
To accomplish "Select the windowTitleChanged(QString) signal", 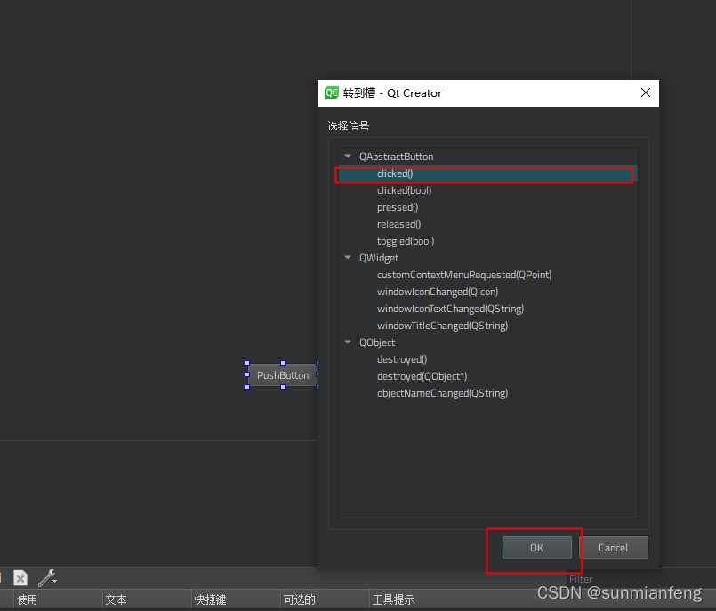I will 450,325.
